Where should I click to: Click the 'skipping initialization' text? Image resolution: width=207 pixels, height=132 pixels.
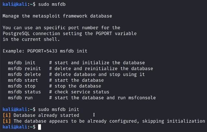coord(175,121)
